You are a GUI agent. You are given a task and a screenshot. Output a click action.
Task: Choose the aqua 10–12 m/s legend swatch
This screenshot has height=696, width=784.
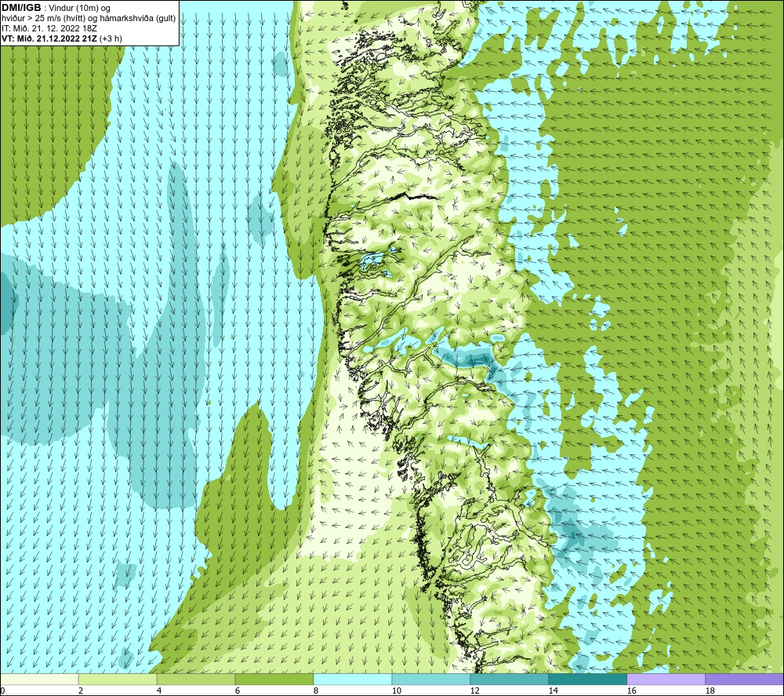(x=431, y=680)
